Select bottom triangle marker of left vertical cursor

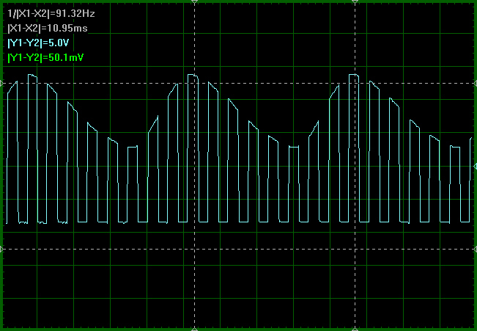pyautogui.click(x=194, y=327)
